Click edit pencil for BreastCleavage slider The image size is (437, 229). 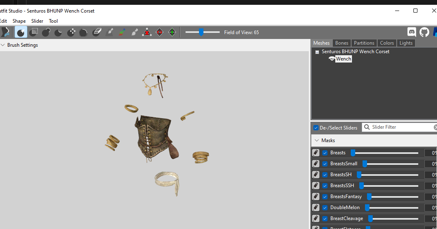click(315, 218)
